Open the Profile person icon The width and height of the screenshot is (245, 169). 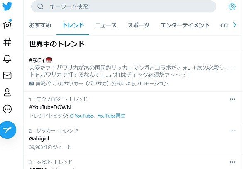[x=7, y=92]
